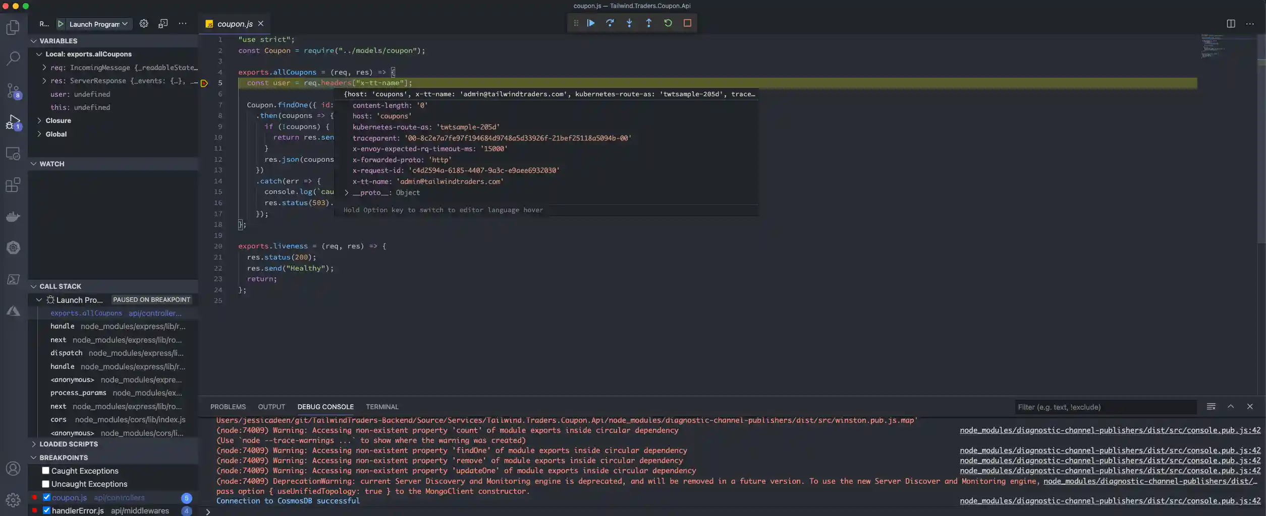Click Continue in the debug toolbar
Screen dimensions: 1266x516
590,23
